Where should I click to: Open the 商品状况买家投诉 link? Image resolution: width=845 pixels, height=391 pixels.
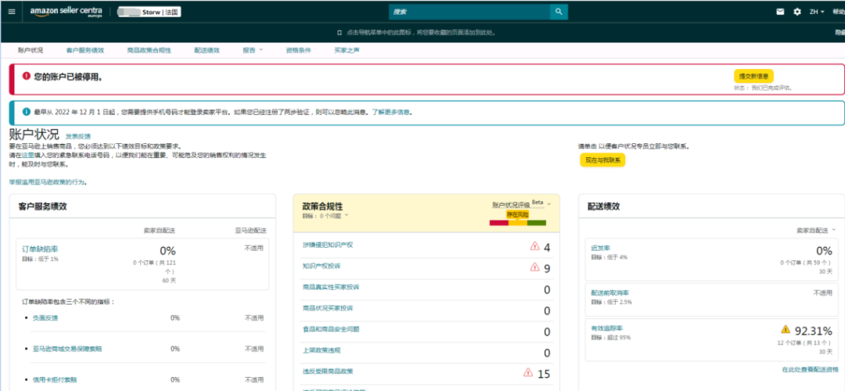328,308
